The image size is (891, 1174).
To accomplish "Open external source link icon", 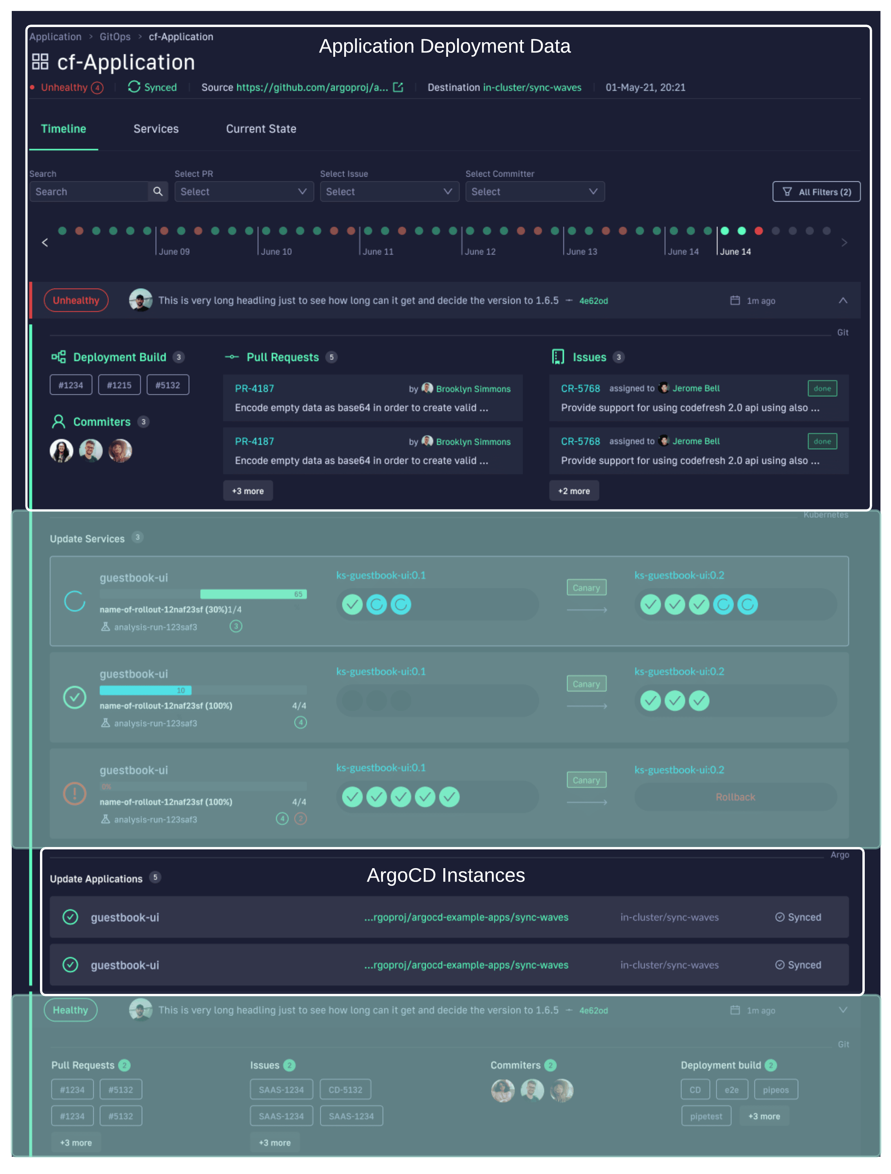I will pos(398,87).
